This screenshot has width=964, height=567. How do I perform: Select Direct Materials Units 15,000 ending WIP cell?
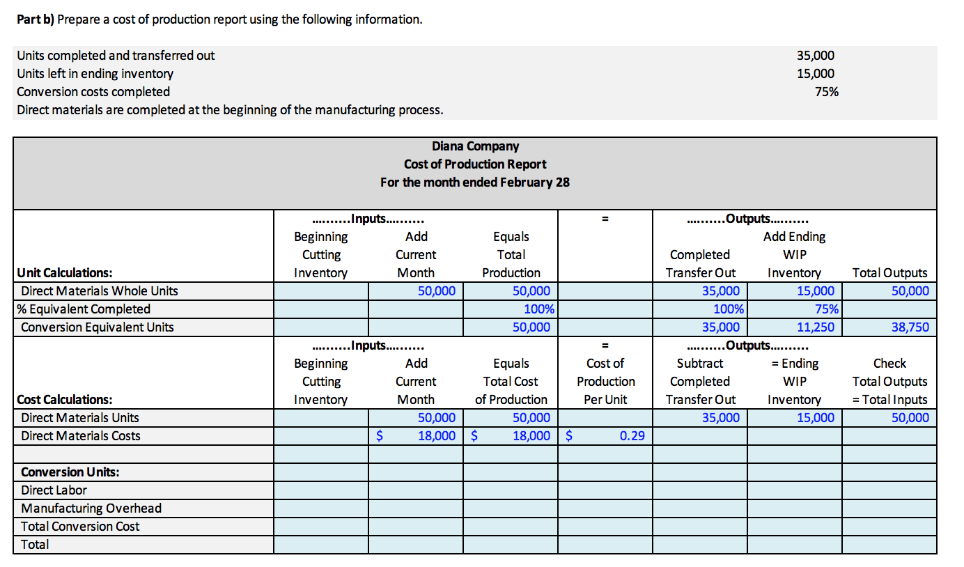(795, 418)
